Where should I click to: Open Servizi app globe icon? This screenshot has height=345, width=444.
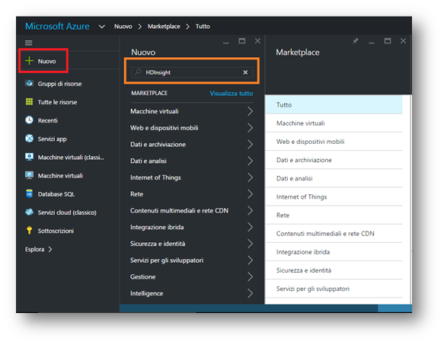(x=29, y=139)
